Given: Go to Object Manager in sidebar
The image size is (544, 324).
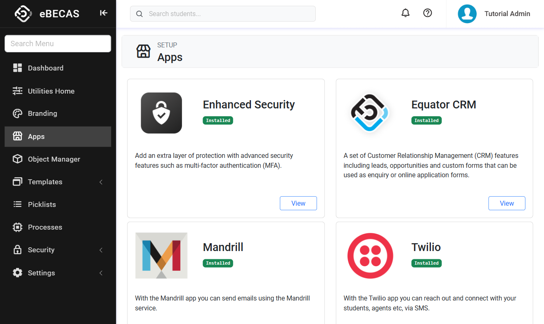Looking at the screenshot, I should coord(54,159).
